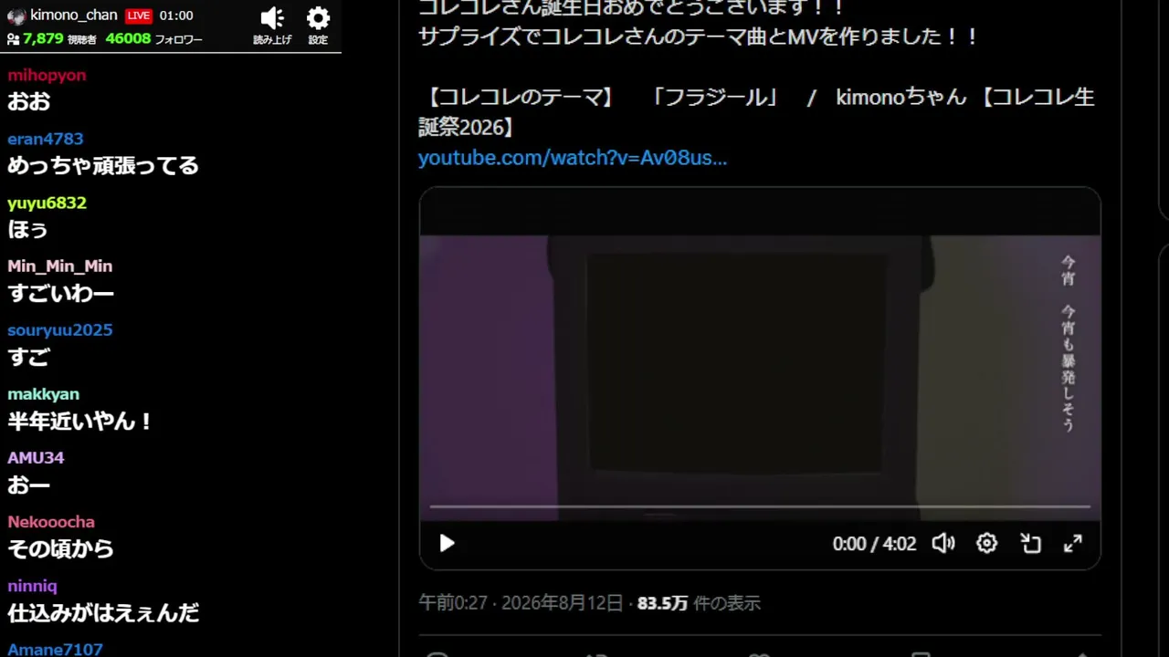Click souryuu2025's message すご
The image size is (1169, 657).
click(28, 357)
